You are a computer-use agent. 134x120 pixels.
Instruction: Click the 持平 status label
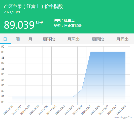[x=39, y=22]
